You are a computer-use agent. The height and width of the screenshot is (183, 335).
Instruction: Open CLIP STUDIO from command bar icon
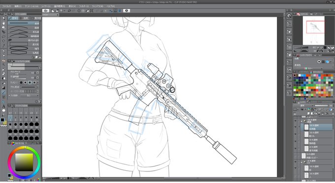pos(45,11)
